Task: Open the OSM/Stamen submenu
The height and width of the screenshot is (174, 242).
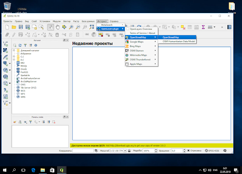Action: (141, 50)
